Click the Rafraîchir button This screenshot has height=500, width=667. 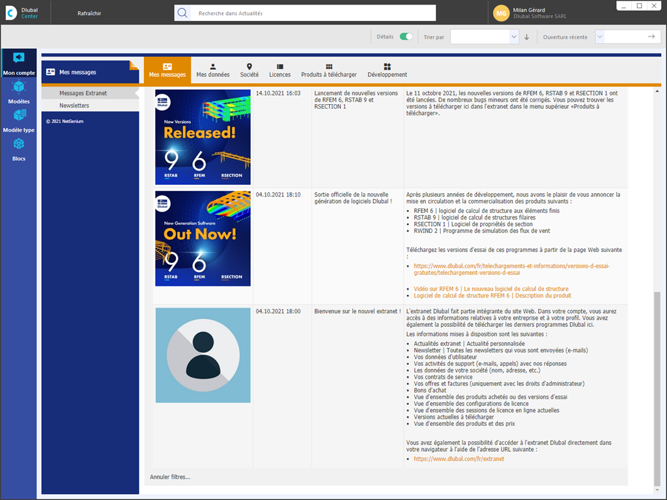click(89, 13)
